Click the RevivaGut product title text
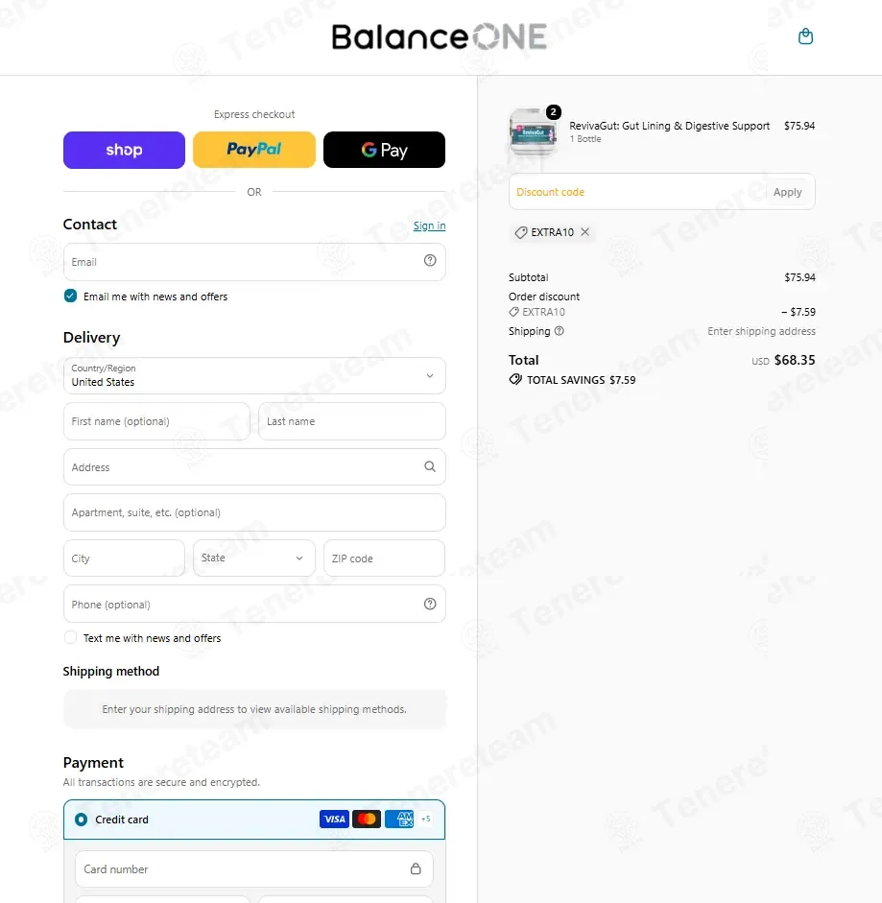 (x=670, y=126)
